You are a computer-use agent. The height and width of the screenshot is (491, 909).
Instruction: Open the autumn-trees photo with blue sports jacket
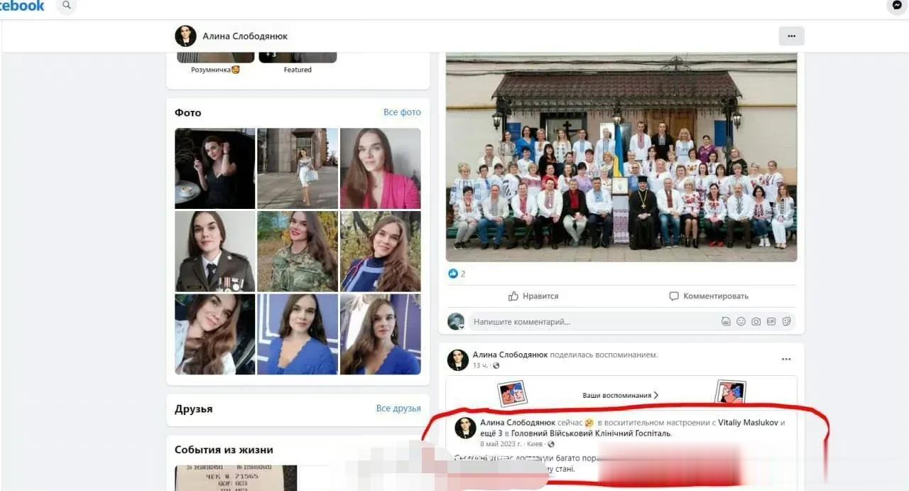point(381,252)
